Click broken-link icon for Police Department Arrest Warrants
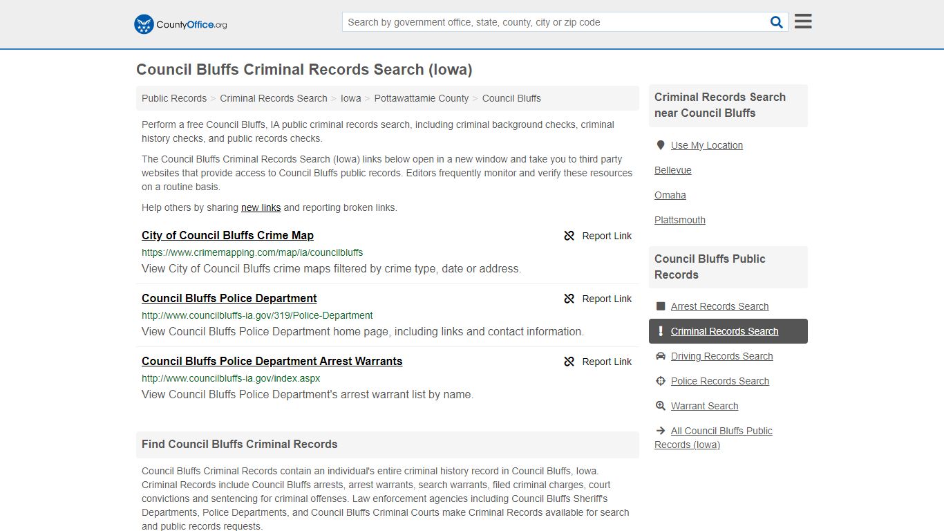Screen dimensions: 944x531 coord(569,362)
